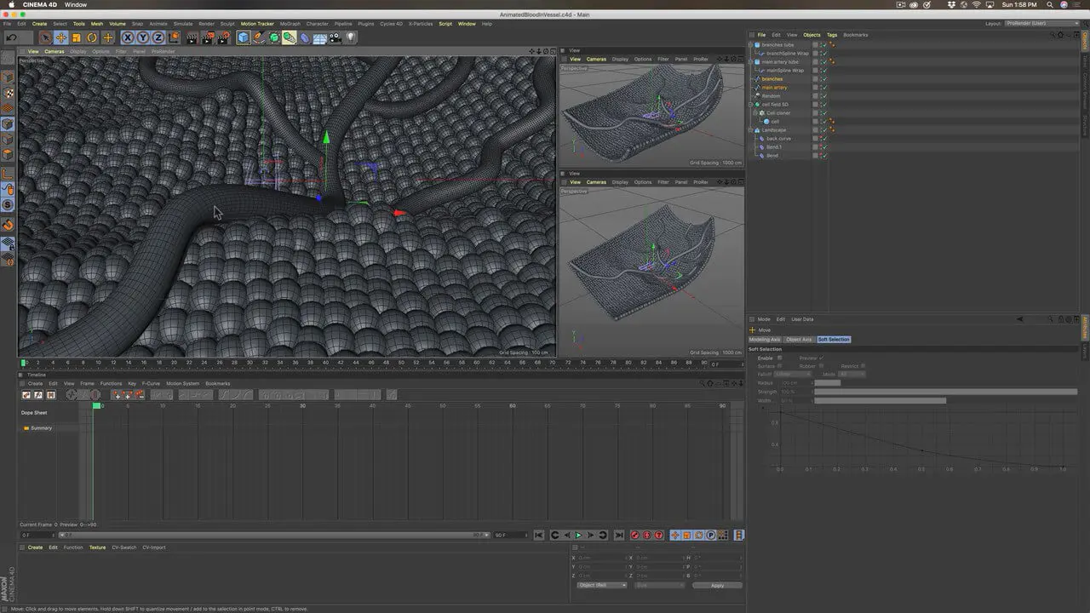Toggle Parameter keyframe recording P icon
The width and height of the screenshot is (1090, 613).
710,535
